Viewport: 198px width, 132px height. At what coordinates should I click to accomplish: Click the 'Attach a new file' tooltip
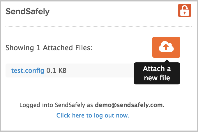coord(157,73)
